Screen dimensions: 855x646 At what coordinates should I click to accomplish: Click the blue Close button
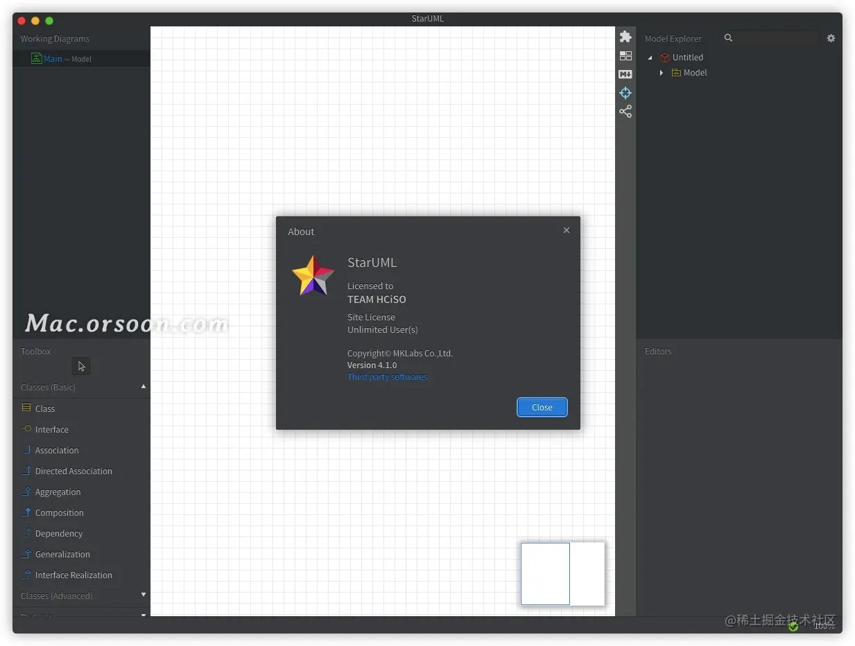point(542,407)
